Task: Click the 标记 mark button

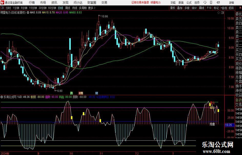Action: pos(216,8)
